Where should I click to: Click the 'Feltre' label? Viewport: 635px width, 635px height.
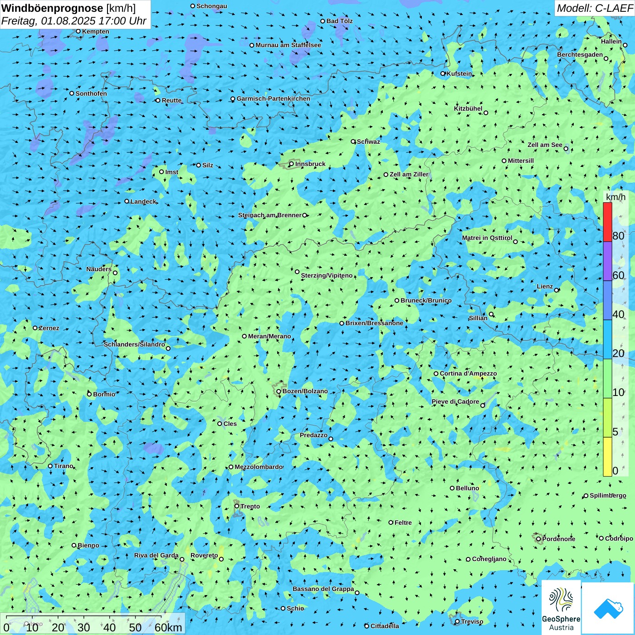click(x=403, y=523)
